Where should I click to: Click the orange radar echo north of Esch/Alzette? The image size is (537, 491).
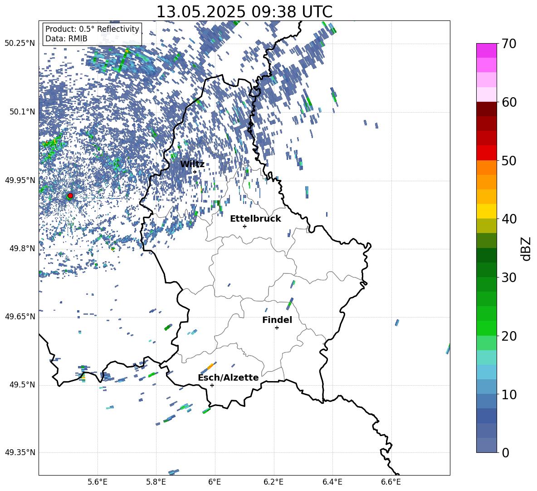point(210,366)
